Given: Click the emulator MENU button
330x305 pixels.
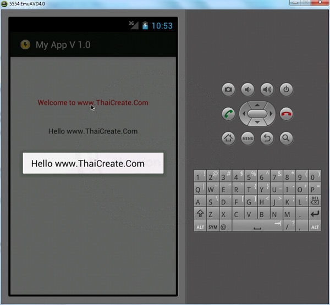Looking at the screenshot, I should tap(248, 138).
